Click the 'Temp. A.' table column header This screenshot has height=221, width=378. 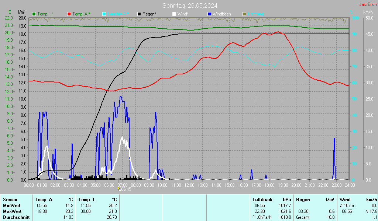(44, 200)
